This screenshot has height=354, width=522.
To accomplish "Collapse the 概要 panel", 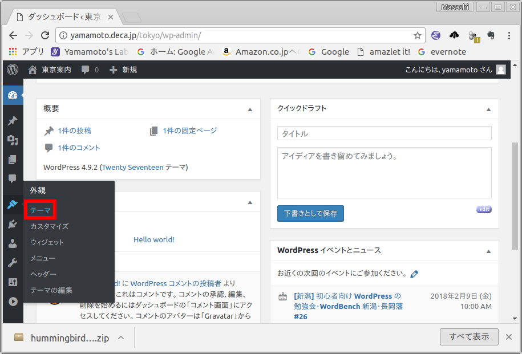I will pos(250,109).
